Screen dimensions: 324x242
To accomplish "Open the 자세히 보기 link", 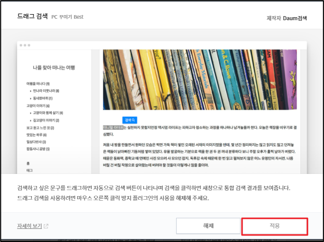I will pos(30,226).
